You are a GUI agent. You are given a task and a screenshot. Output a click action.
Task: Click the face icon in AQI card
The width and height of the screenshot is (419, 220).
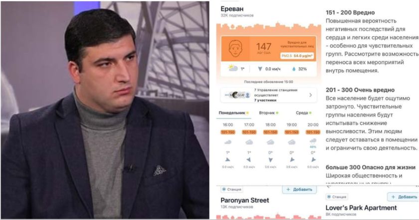[x=235, y=49]
